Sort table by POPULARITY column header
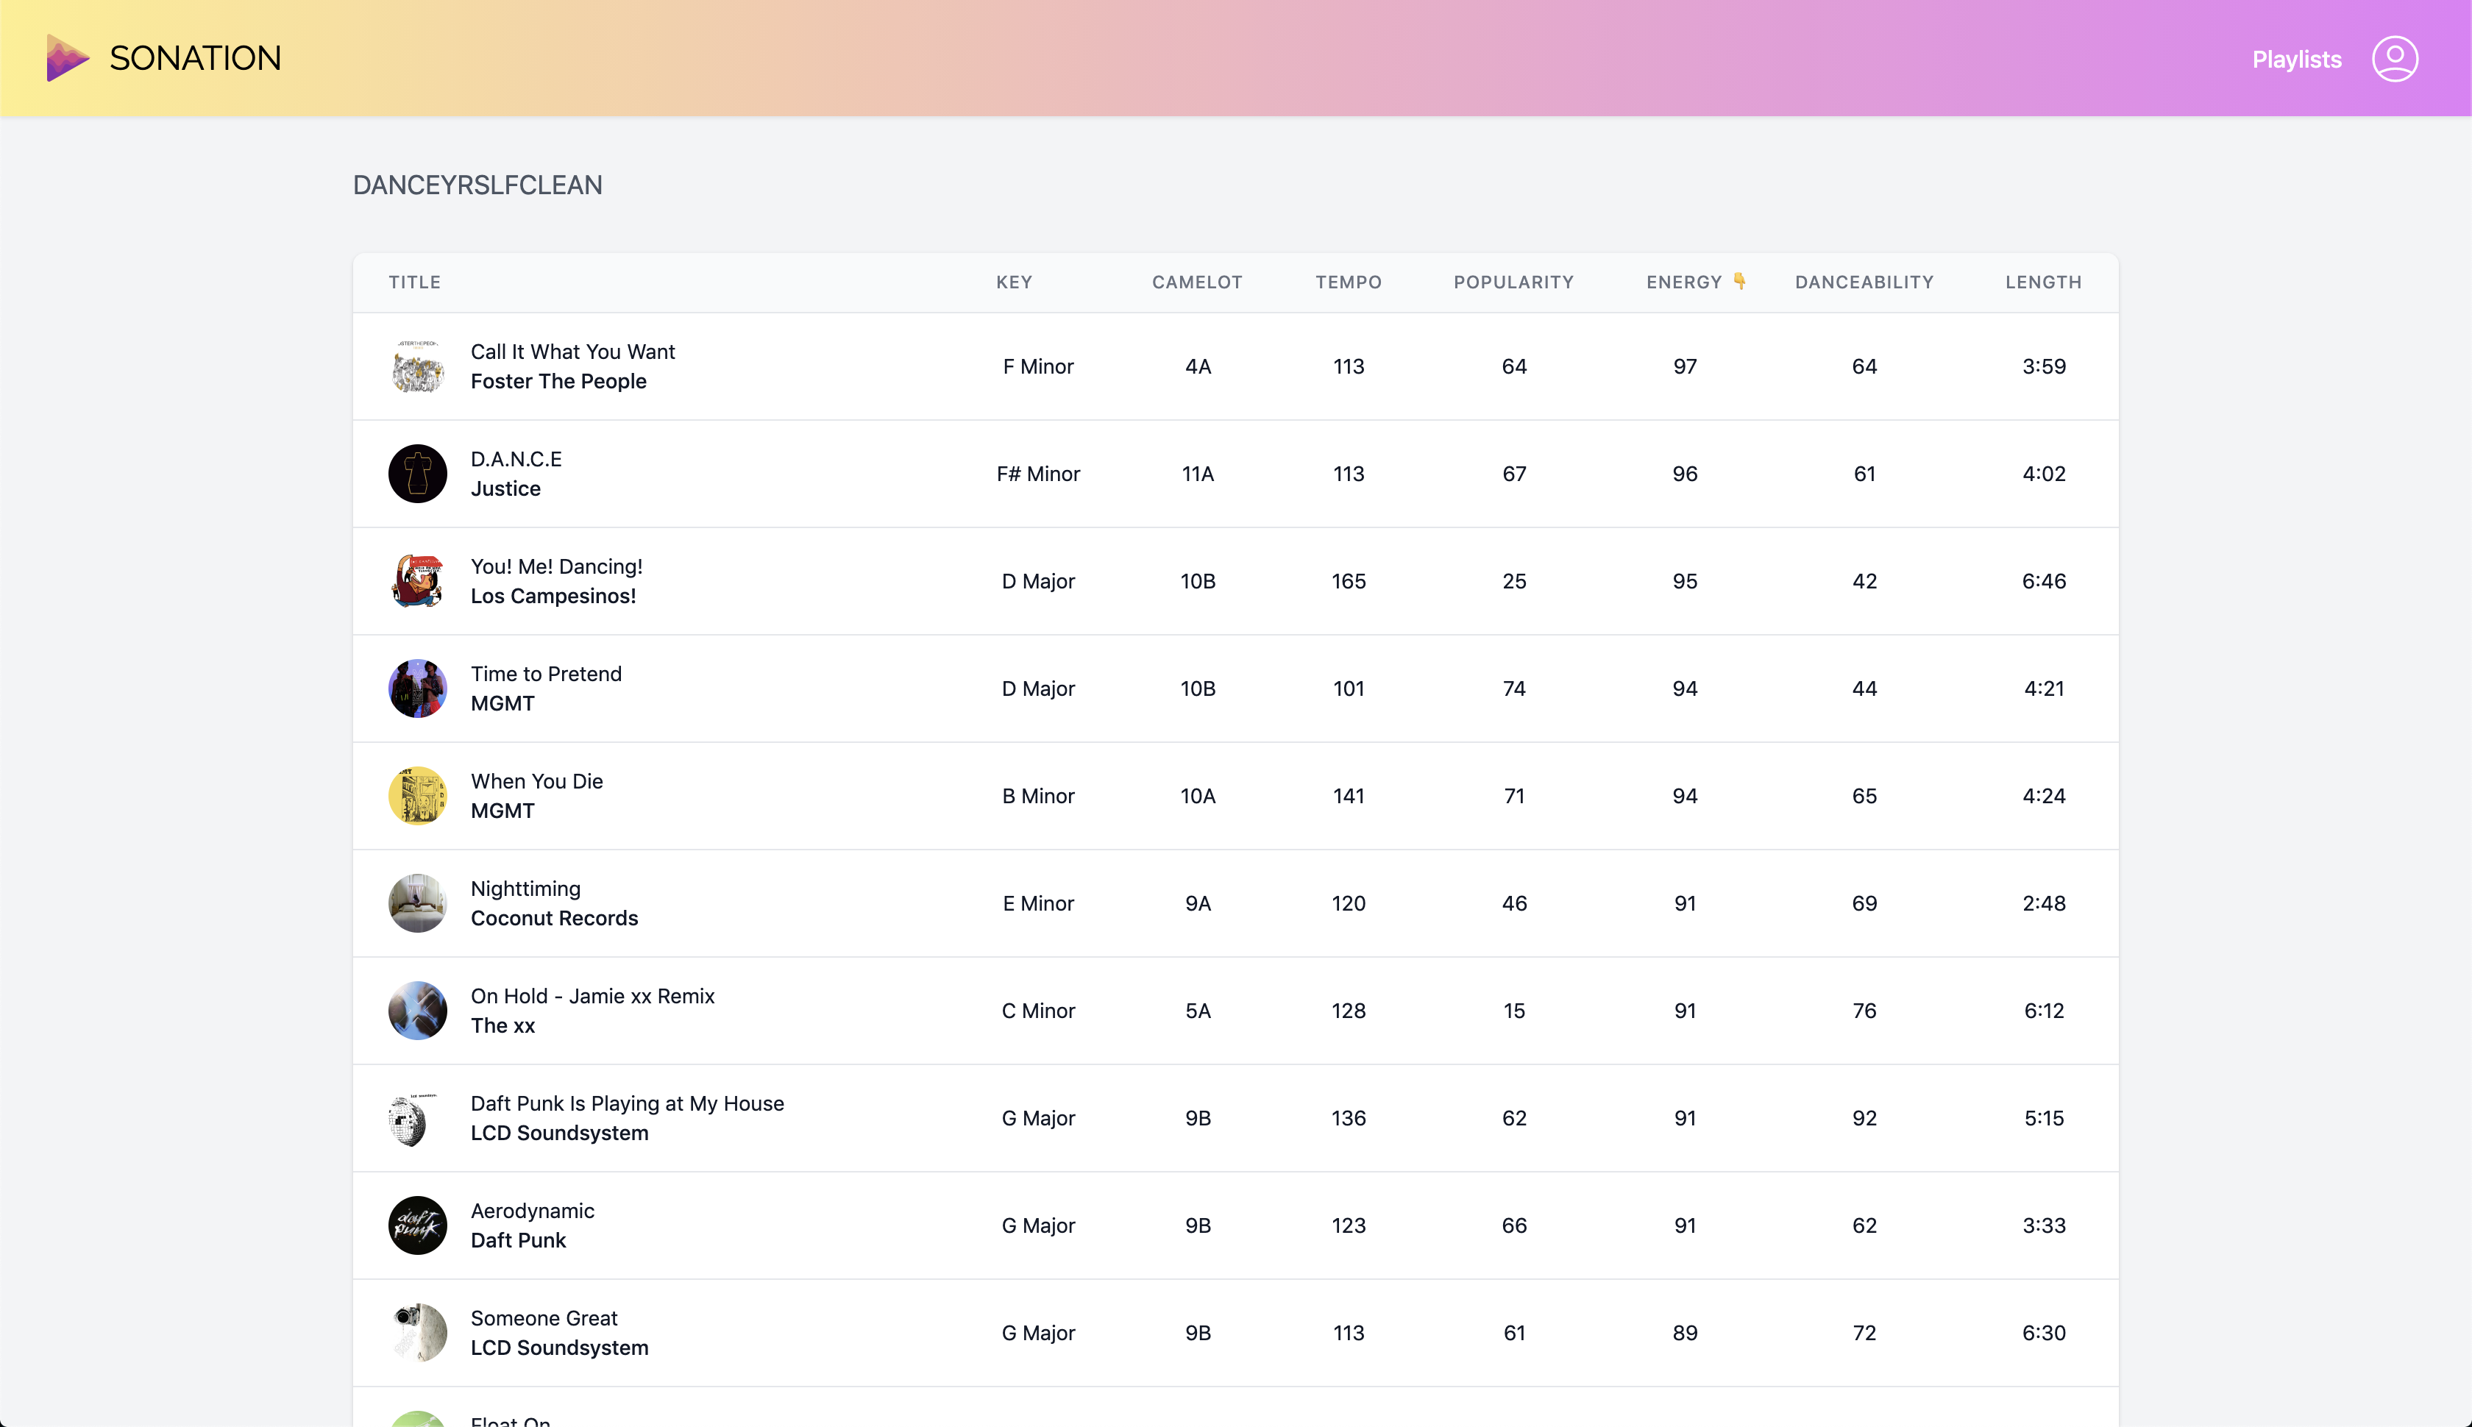This screenshot has height=1427, width=2472. [x=1513, y=282]
